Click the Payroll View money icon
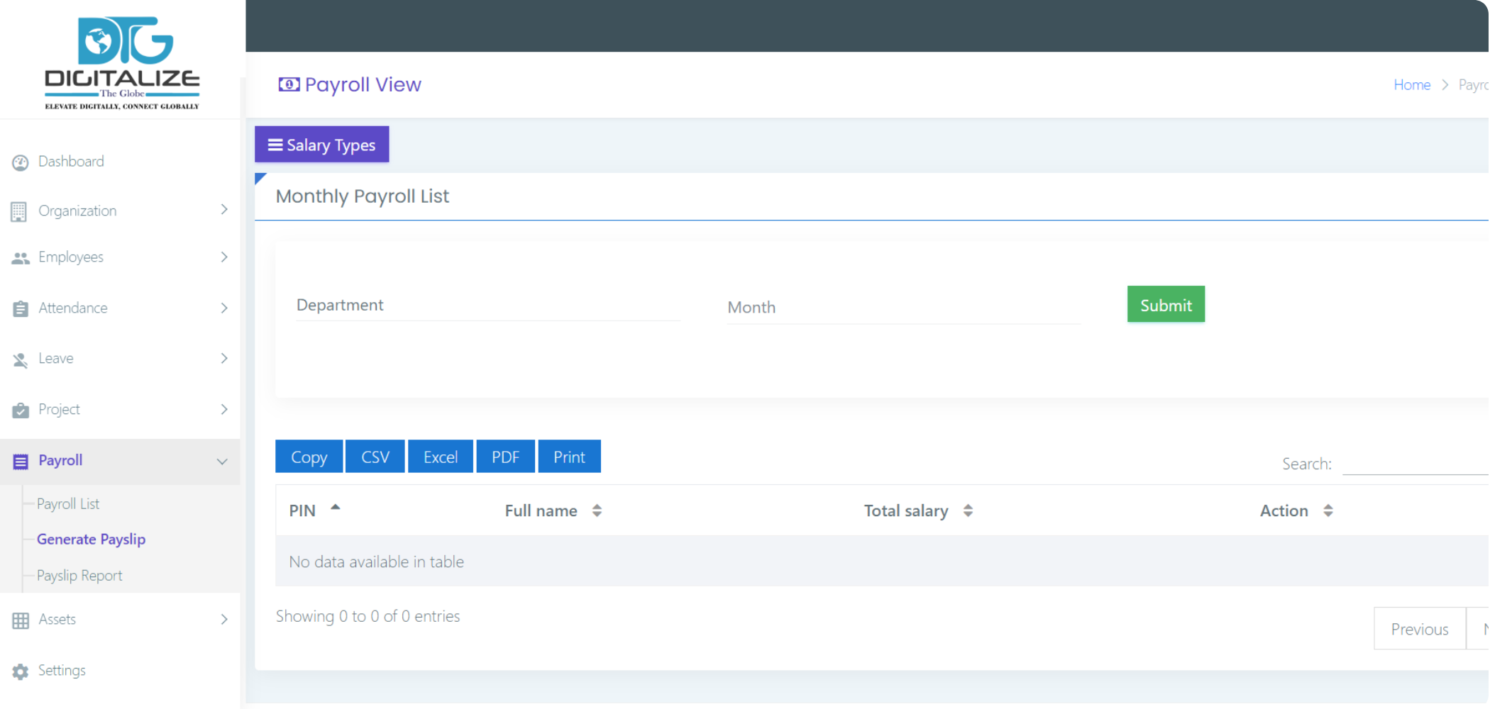1490x709 pixels. 289,84
